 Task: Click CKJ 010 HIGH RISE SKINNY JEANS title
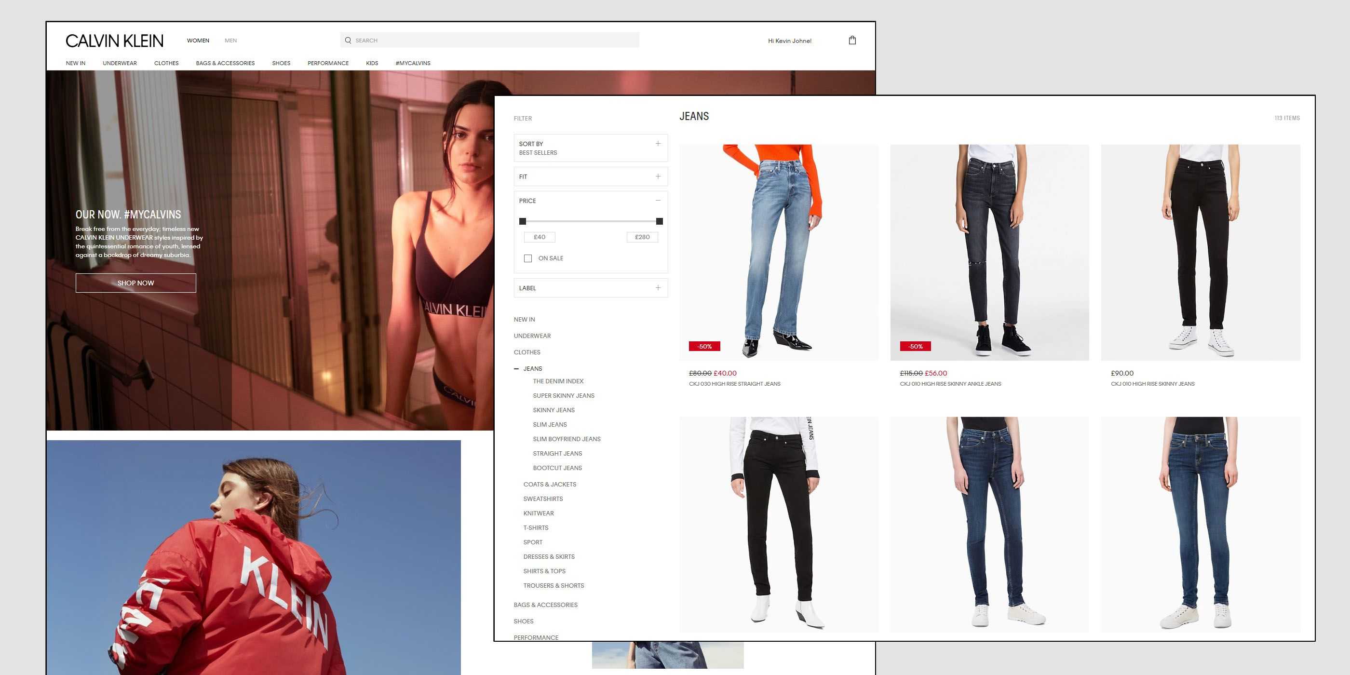pyautogui.click(x=1152, y=384)
